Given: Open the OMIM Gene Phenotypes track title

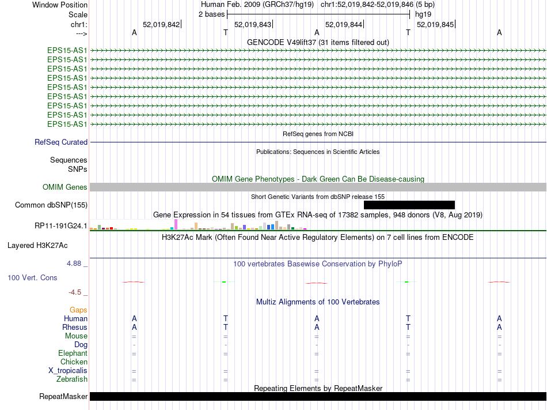Looking at the screenshot, I should 318,179.
